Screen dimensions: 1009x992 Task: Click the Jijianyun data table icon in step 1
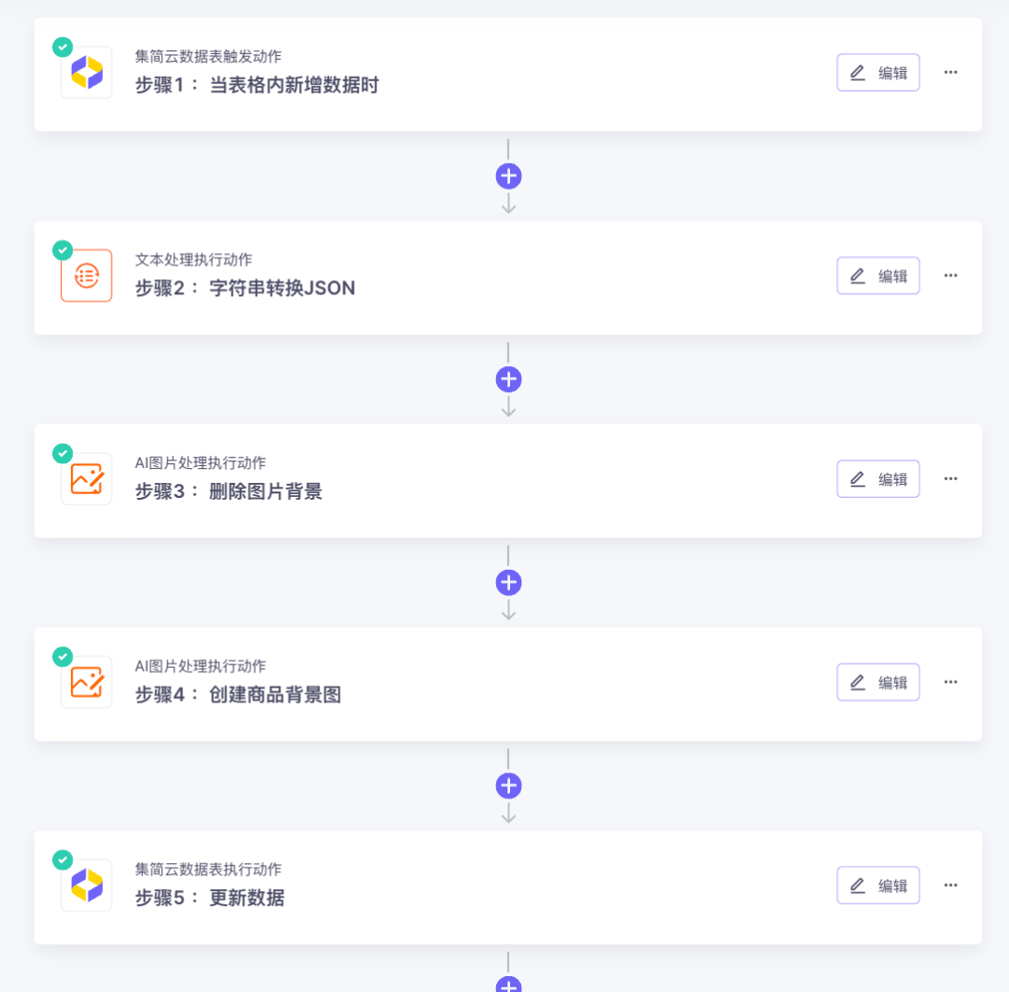86,73
